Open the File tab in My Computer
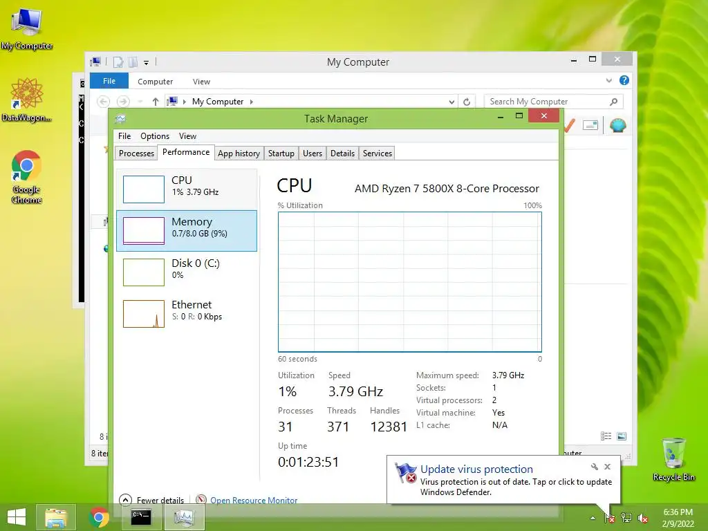Screen dimensions: 708x531 [109, 81]
